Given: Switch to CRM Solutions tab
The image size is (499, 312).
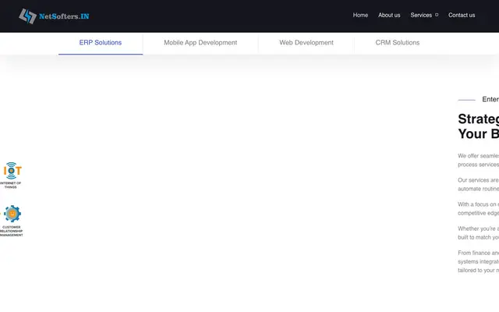Looking at the screenshot, I should point(398,43).
